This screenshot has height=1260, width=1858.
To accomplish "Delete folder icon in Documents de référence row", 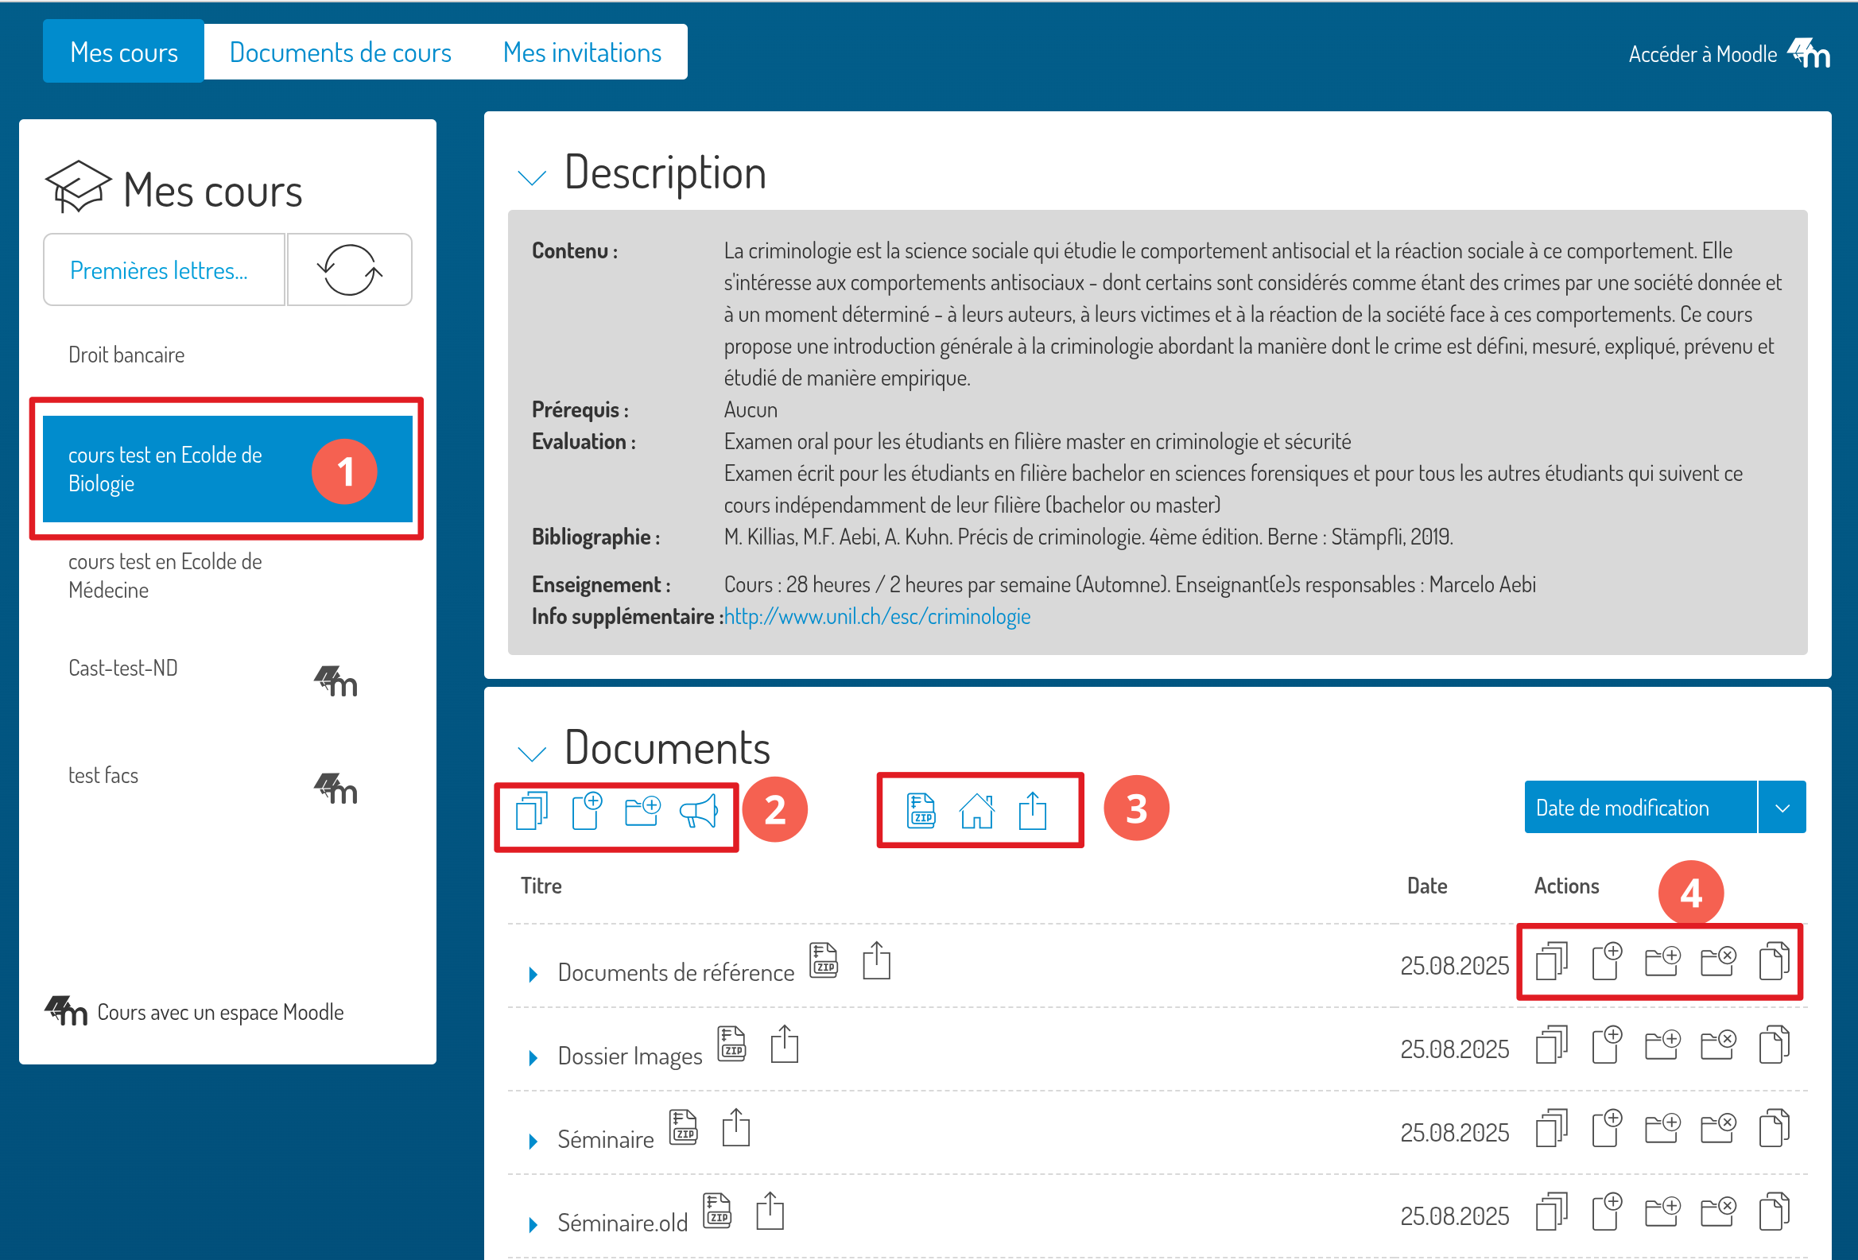I will [1717, 961].
